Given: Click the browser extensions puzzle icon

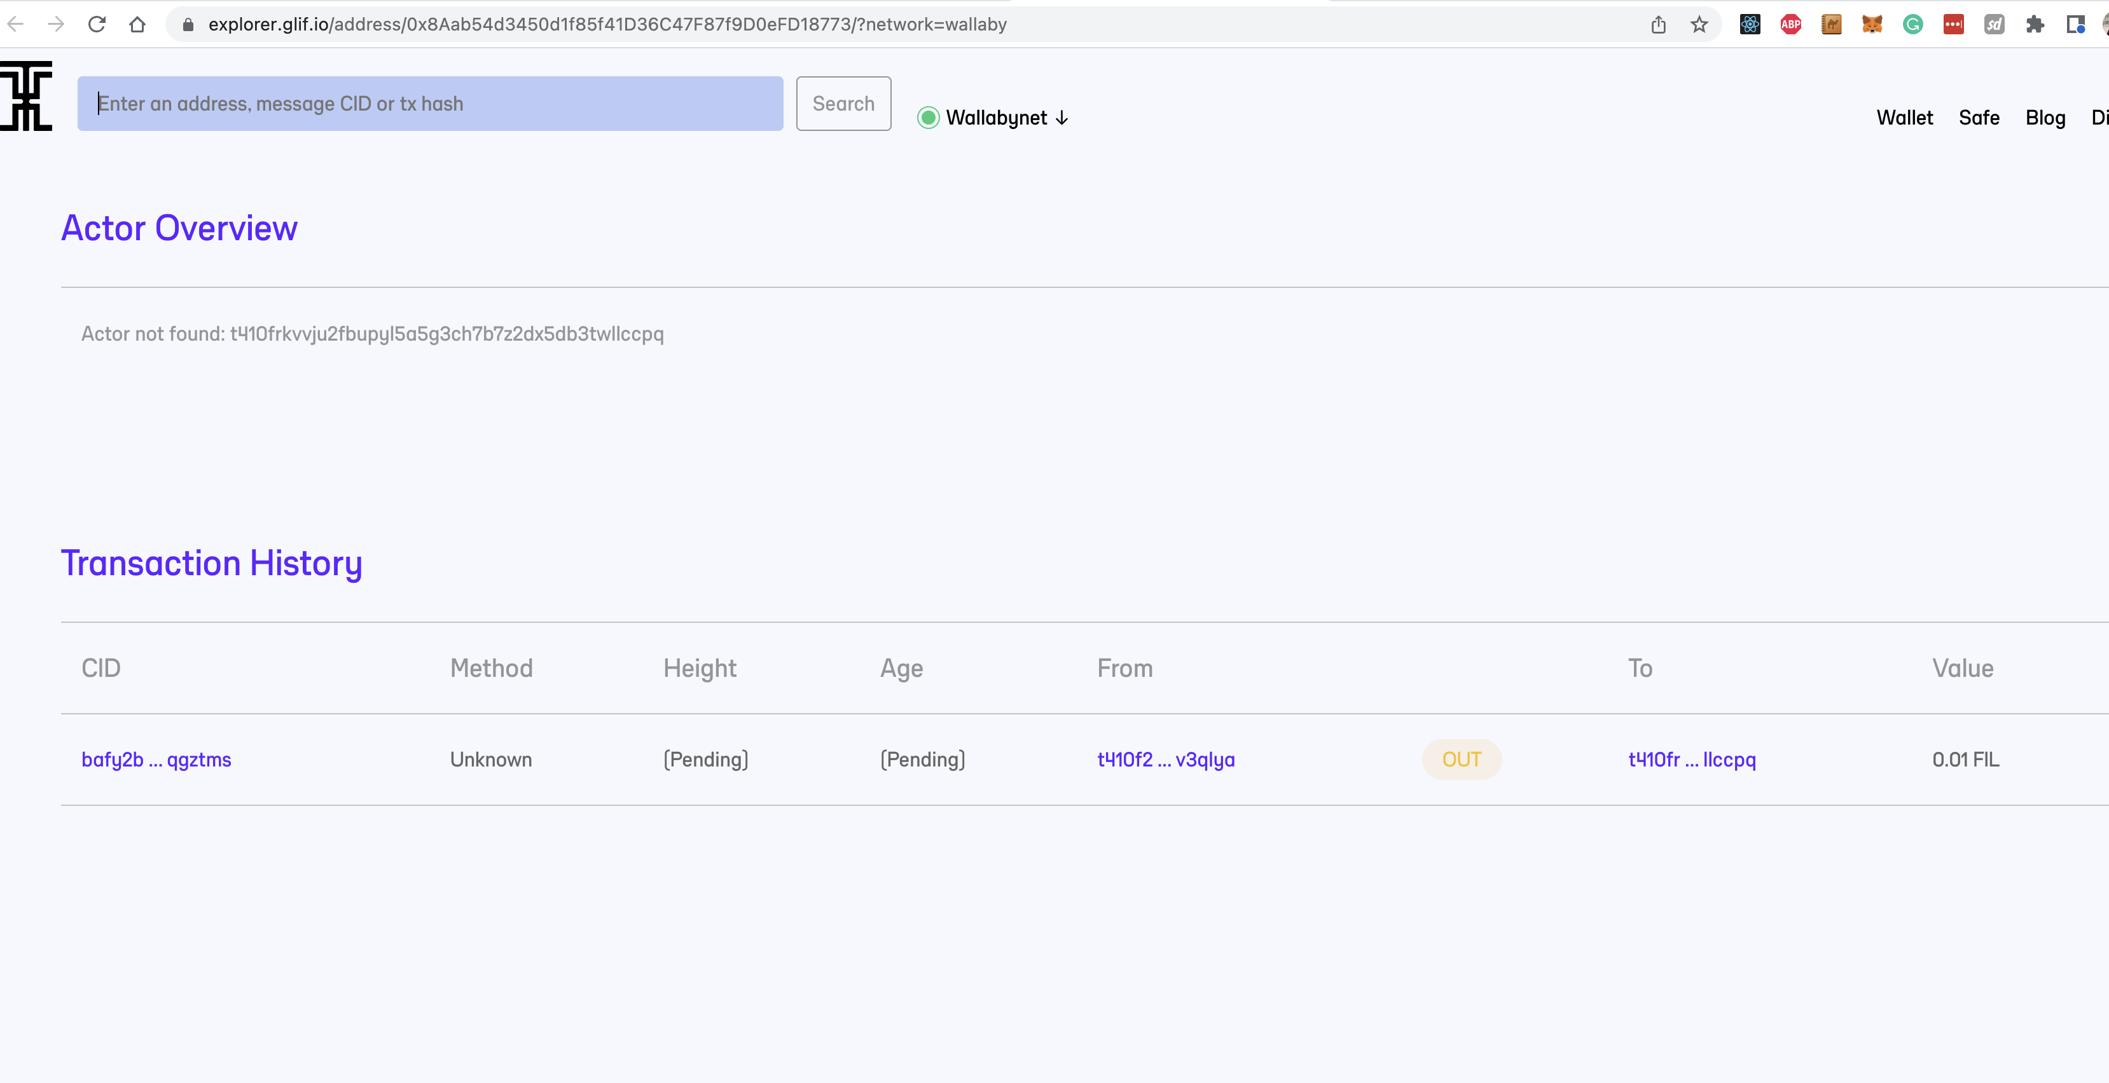Looking at the screenshot, I should tap(2035, 24).
